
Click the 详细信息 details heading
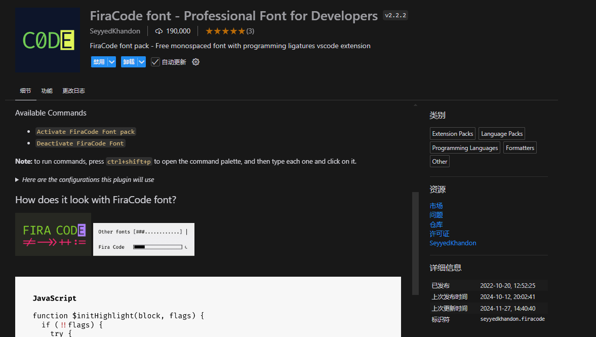pyautogui.click(x=446, y=268)
